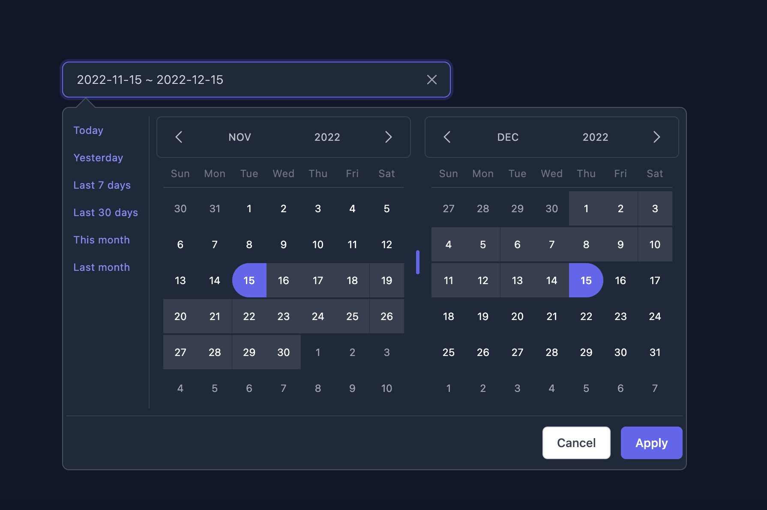
Task: Choose December 31 in the right calendar
Action: coord(655,352)
